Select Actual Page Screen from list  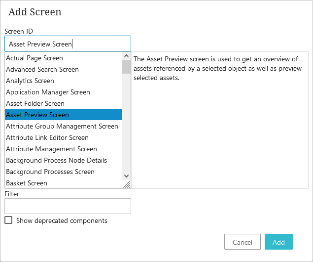(x=35, y=58)
